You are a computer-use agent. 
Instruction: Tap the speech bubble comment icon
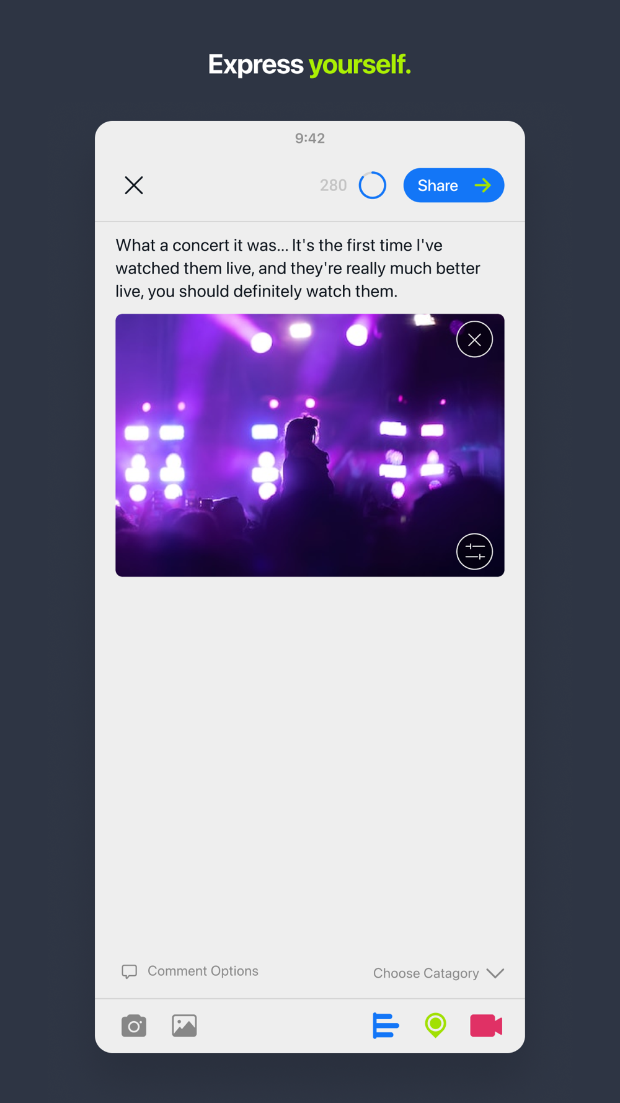[x=129, y=971]
